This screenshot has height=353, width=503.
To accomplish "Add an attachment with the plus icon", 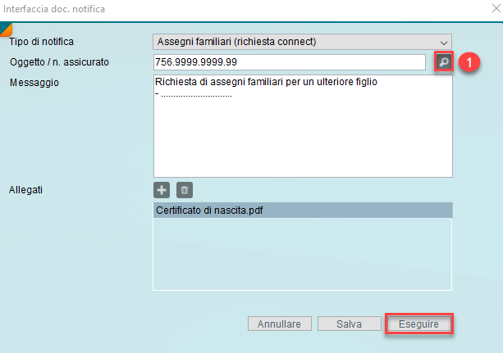I will (162, 190).
